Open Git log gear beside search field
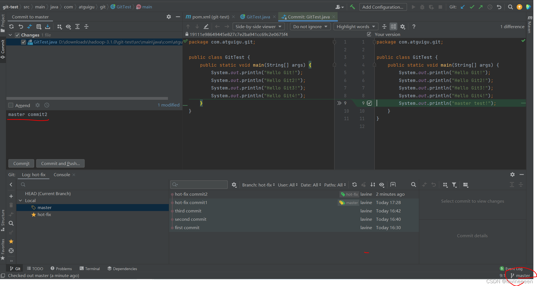537x286 pixels. coord(234,185)
